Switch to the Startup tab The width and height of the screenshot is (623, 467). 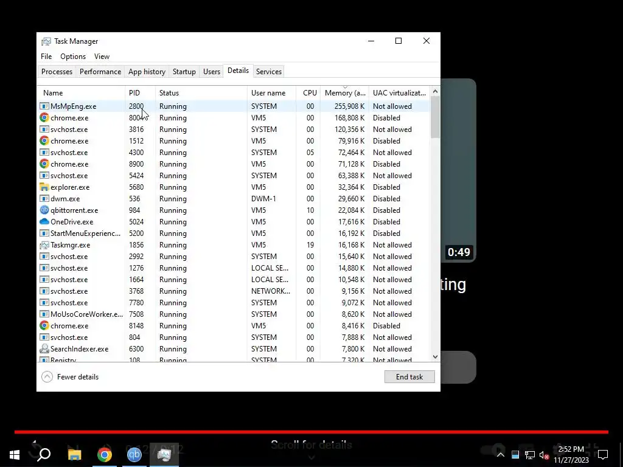184,72
